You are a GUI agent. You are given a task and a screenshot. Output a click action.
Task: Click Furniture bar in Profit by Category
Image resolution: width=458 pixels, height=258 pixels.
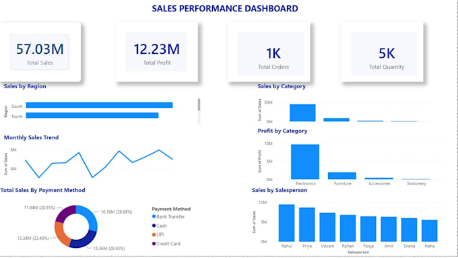point(342,176)
